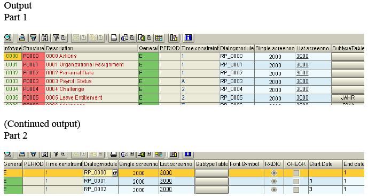Click Views icon in Part 2 toolbar
The image size is (368, 196).
coord(124,154)
